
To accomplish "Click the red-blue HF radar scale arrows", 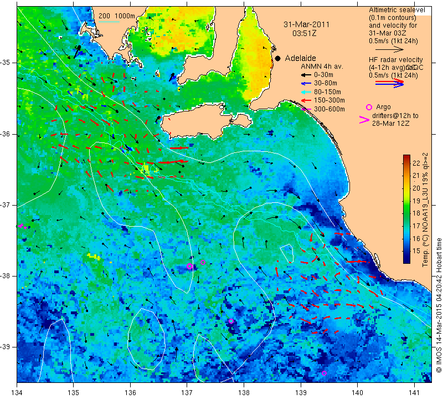I will pos(389,83).
